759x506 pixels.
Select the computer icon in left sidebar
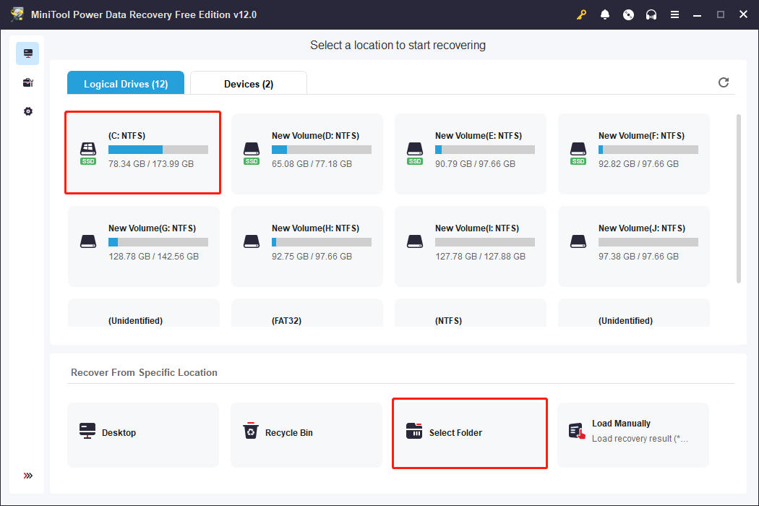coord(27,53)
